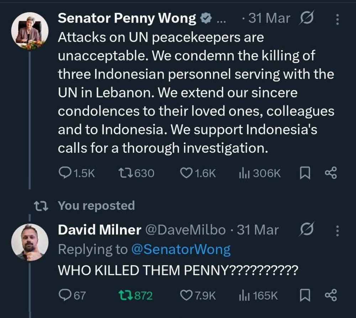Image resolution: width=356 pixels, height=318 pixels.
Task: Reply to David Milner's post
Action: tap(65, 295)
